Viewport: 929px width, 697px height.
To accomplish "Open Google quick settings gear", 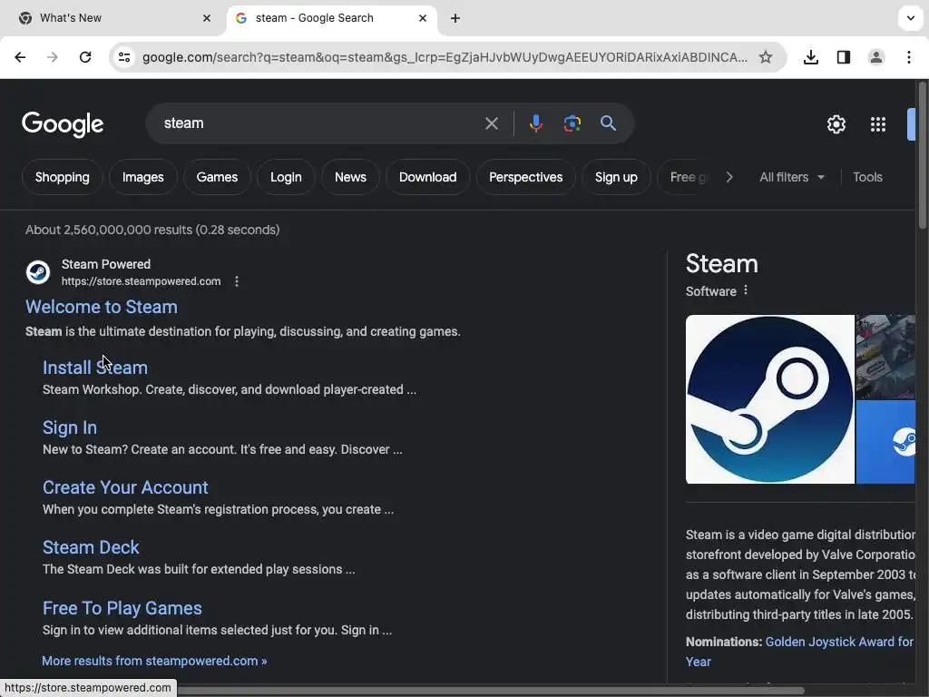I will click(836, 123).
